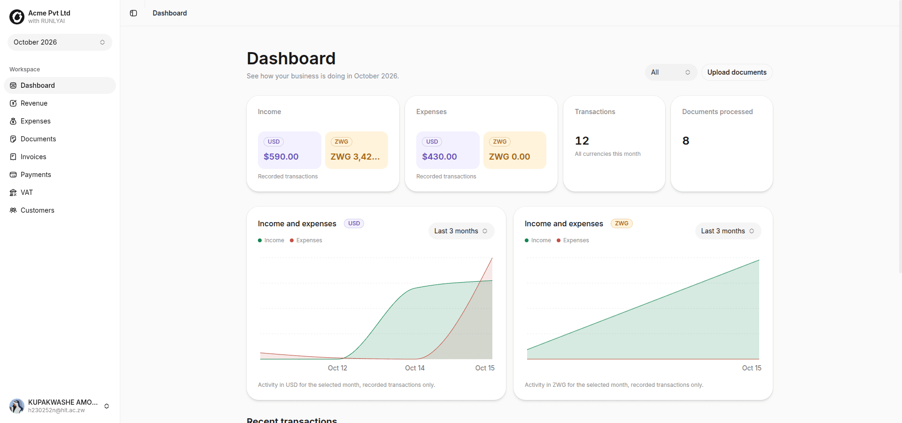Click the user profile avatar
Image resolution: width=902 pixels, height=423 pixels.
(x=17, y=406)
